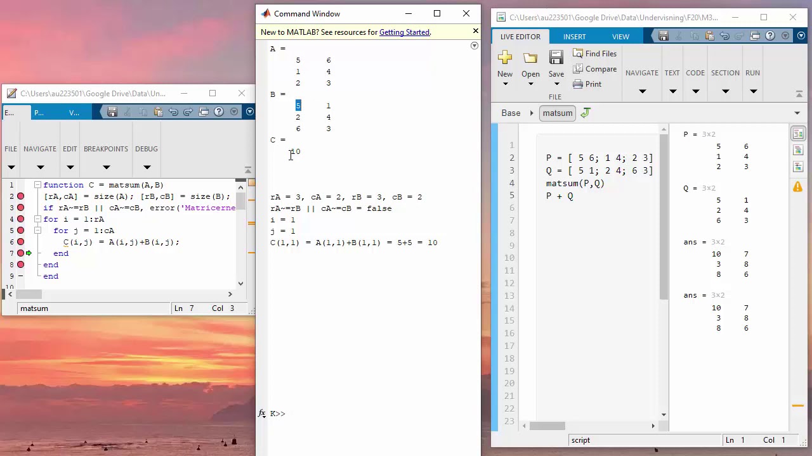Switch to the VIEW tab in Live Editor
The width and height of the screenshot is (812, 456).
coord(620,37)
